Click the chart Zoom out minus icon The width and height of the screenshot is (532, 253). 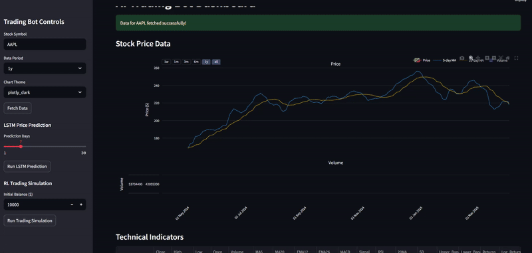pyautogui.click(x=494, y=58)
